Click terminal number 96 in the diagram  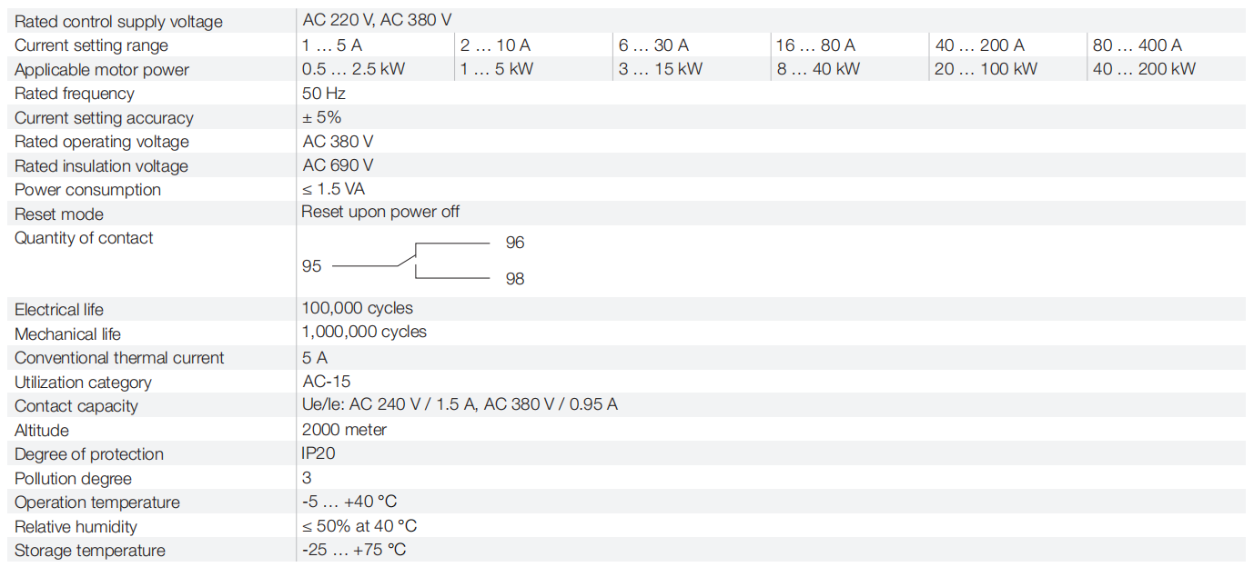tap(515, 243)
